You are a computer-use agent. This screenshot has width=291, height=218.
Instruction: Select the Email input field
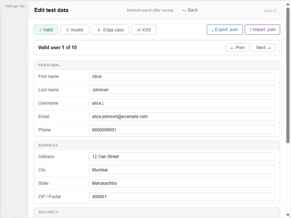[182, 117]
